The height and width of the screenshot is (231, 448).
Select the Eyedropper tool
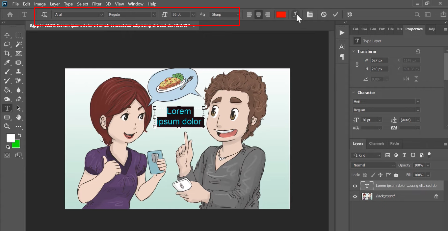tap(7, 63)
